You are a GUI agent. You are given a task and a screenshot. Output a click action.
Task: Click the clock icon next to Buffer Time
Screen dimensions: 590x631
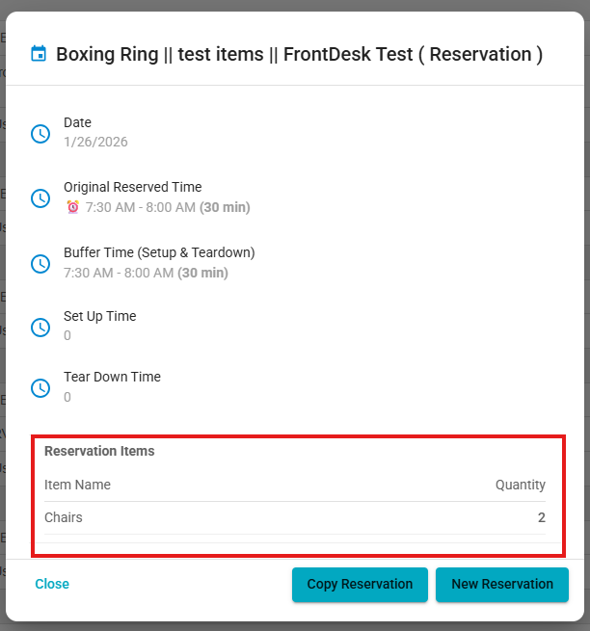(40, 264)
